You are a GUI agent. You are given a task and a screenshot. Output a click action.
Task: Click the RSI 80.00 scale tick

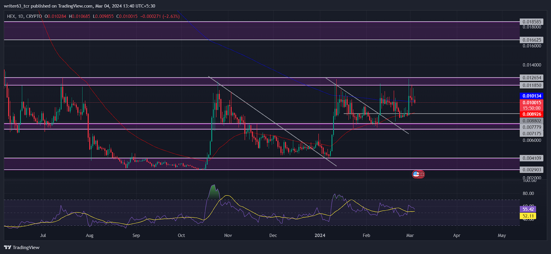click(528, 193)
